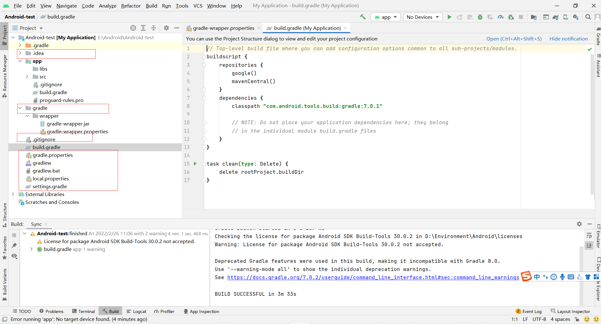Toggle tool window bars icon in status bar
Screen dimensions: 601x324
coord(5,319)
